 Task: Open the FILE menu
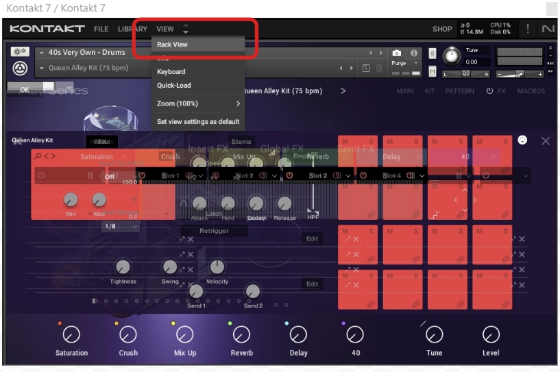tap(101, 29)
